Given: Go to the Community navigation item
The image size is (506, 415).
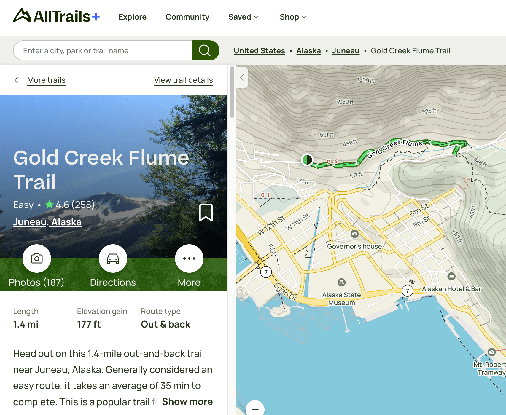Looking at the screenshot, I should click(187, 17).
